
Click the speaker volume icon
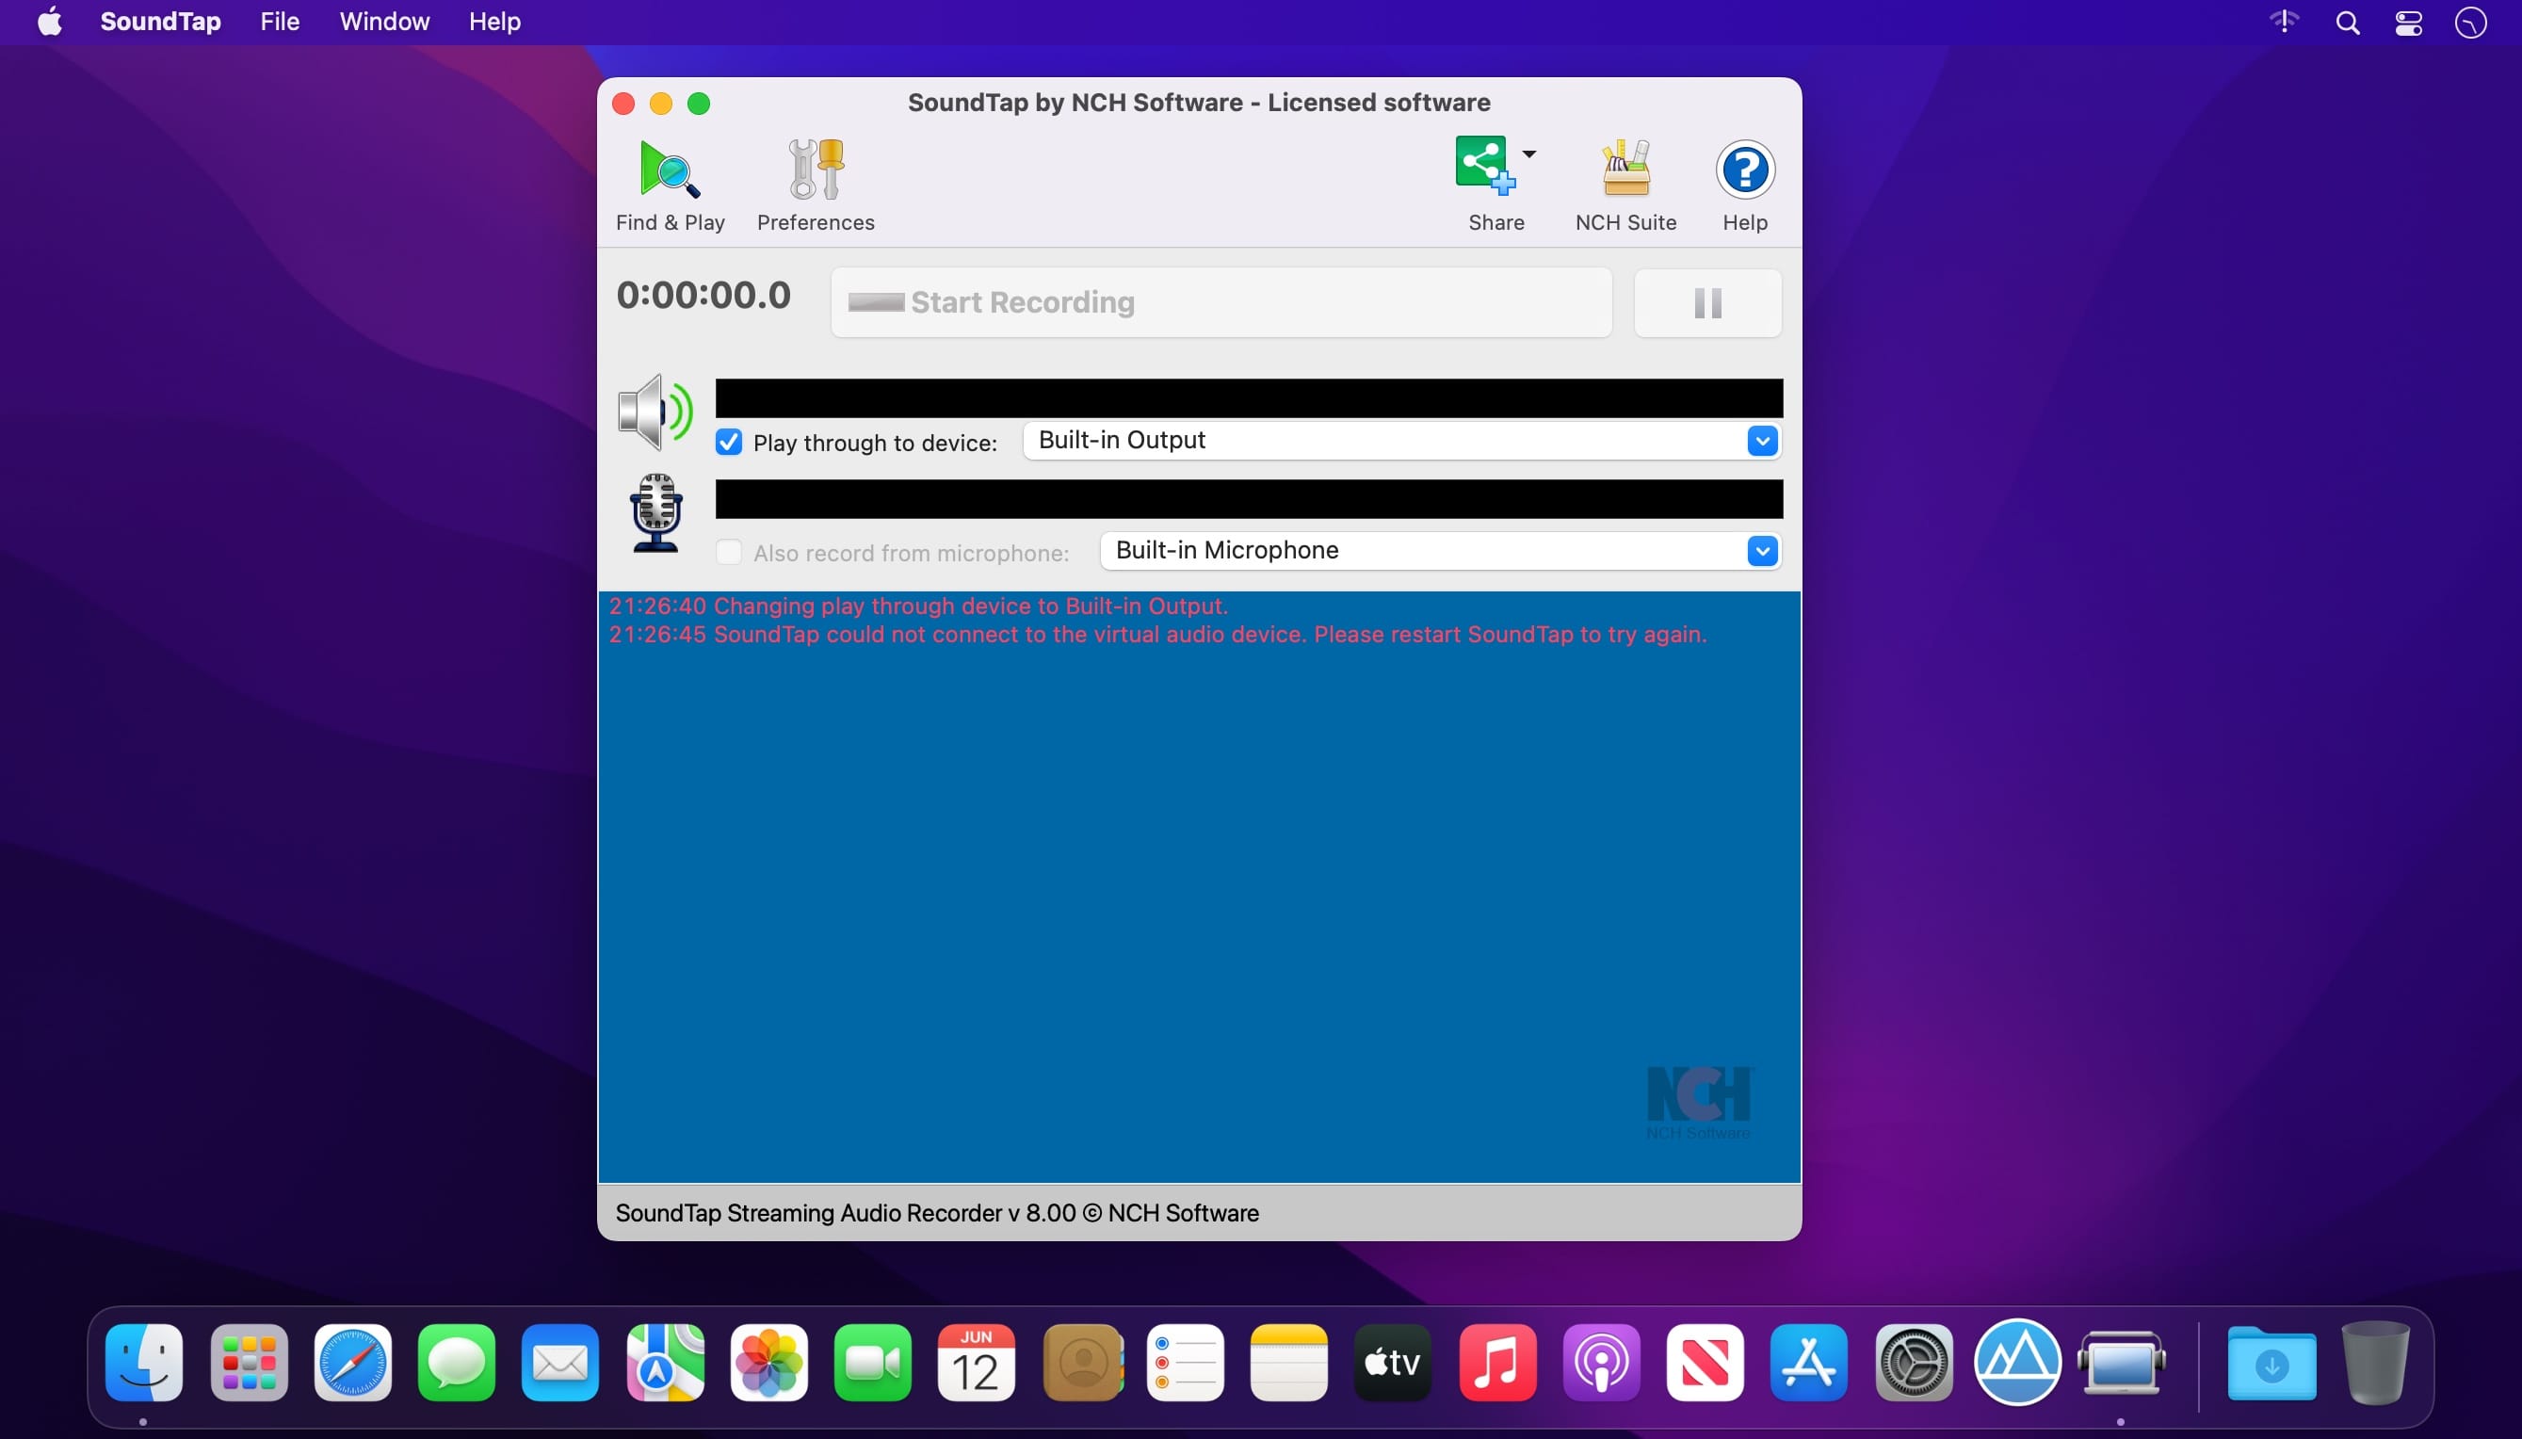(x=655, y=411)
